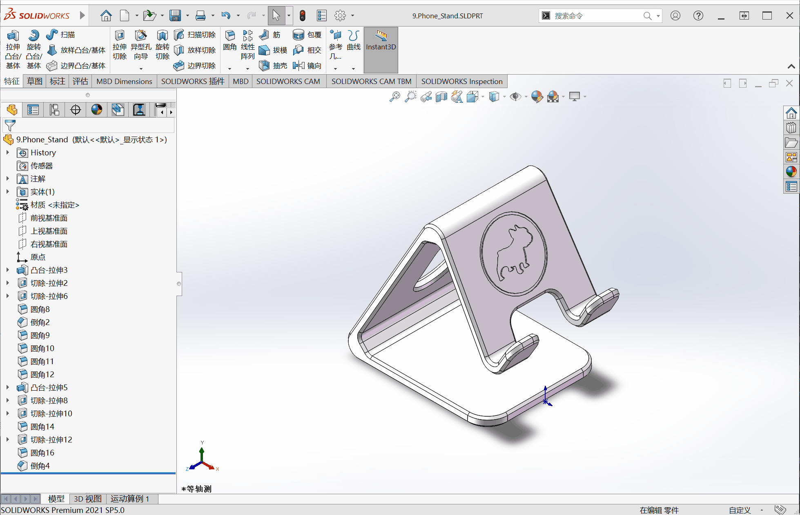This screenshot has width=800, height=515.
Task: Toggle the rebuild traffic-light icon
Action: point(302,16)
